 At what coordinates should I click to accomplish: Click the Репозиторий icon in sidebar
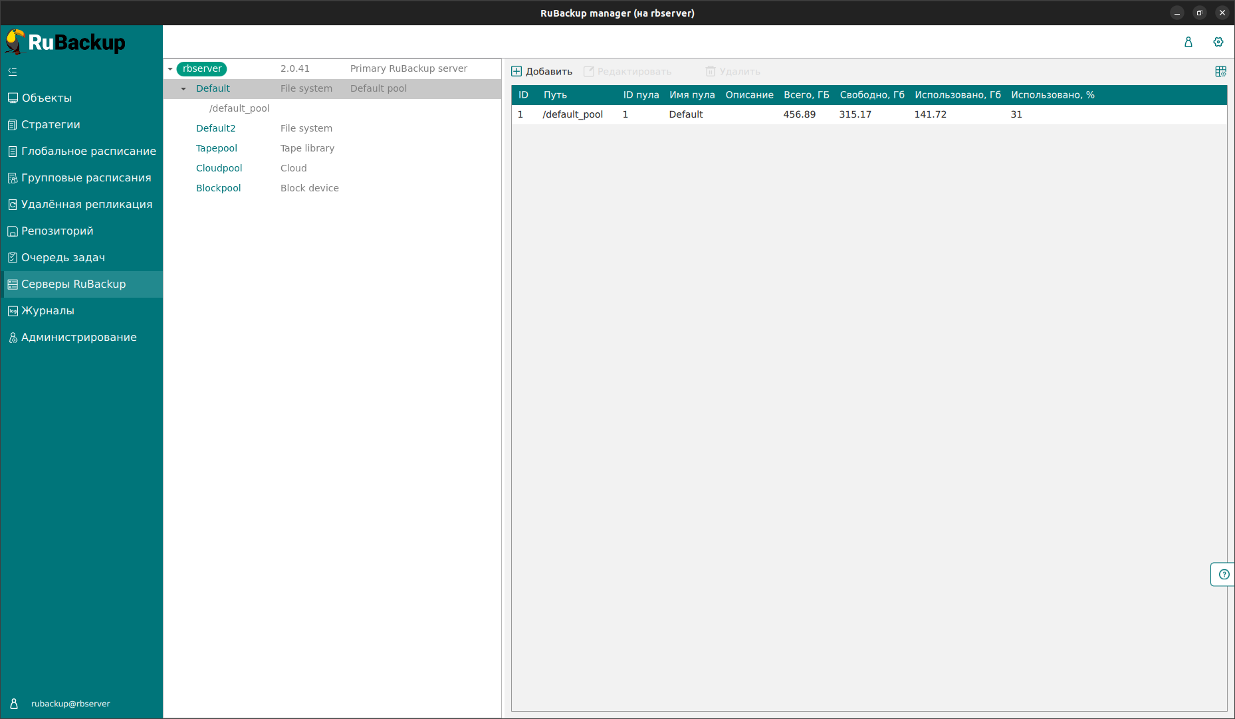(13, 231)
